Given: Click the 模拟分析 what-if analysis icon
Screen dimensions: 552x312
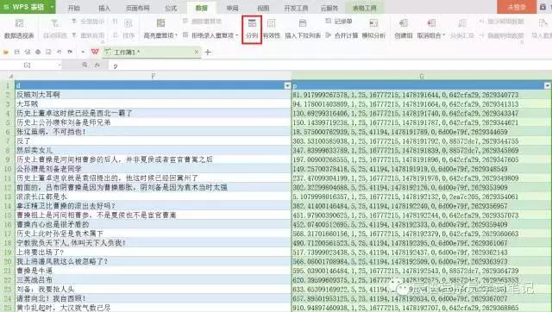Looking at the screenshot, I should coord(373,23).
